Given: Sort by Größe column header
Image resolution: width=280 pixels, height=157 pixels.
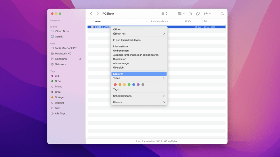Looking at the screenshot, I should point(188,21).
